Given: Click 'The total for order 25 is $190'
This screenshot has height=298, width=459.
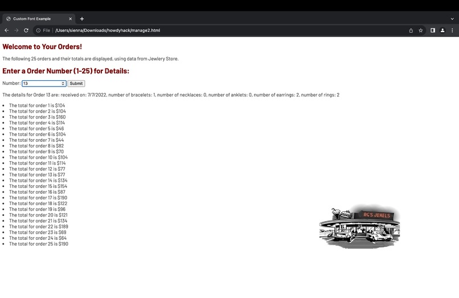Looking at the screenshot, I should (x=39, y=244).
